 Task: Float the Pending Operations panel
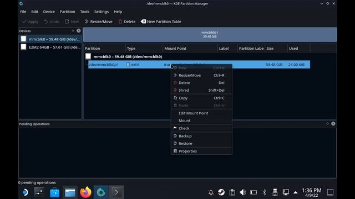click(x=327, y=124)
